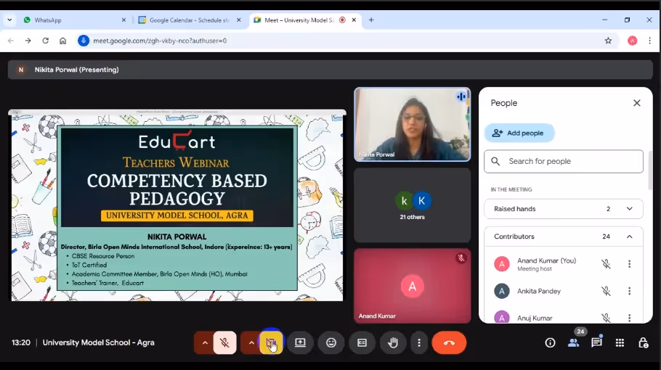Image resolution: width=661 pixels, height=370 pixels.
Task: Open audio settings arrow beside microphone
Action: click(x=205, y=342)
